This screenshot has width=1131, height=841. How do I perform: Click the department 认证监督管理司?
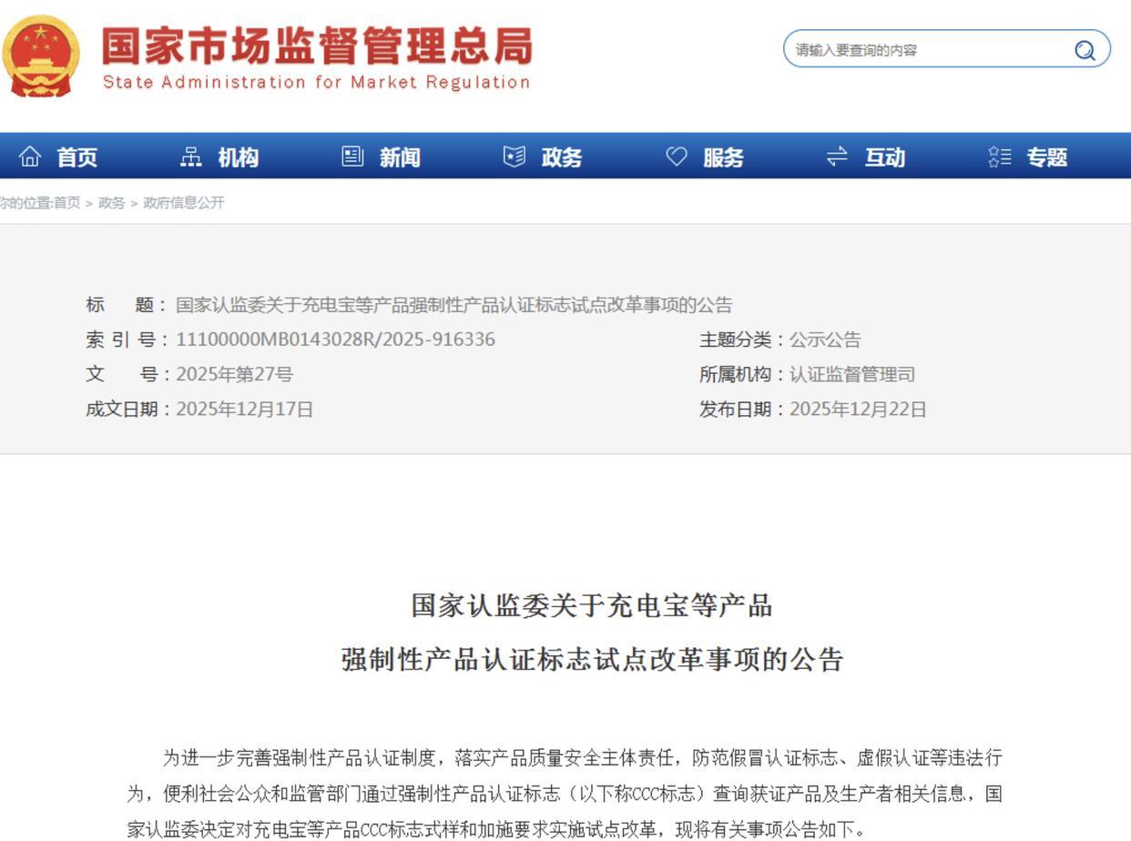(x=852, y=374)
